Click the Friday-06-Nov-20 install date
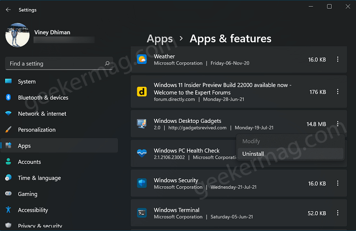Screen dimensions: 356x231 click(x=230, y=63)
